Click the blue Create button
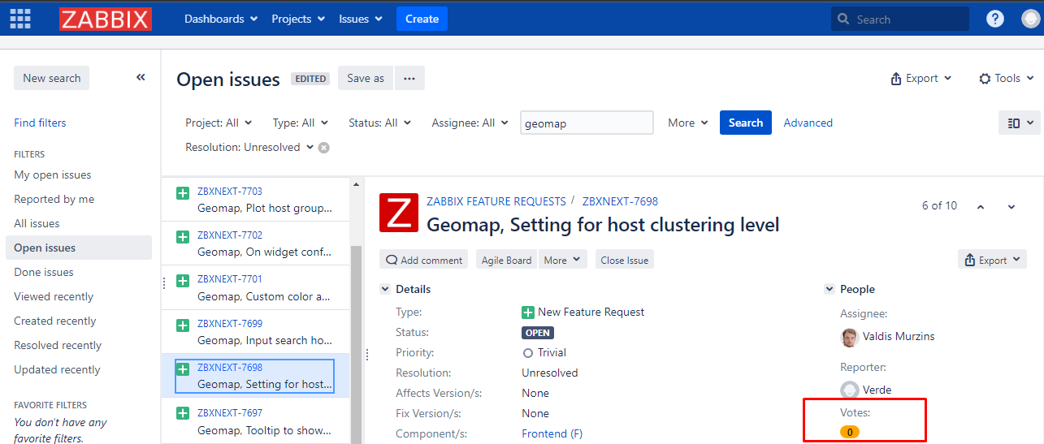1044x444 pixels. pyautogui.click(x=422, y=19)
